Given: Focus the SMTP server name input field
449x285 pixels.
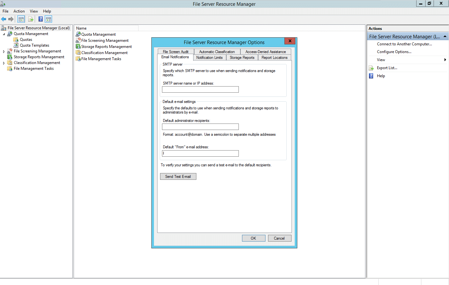Looking at the screenshot, I should pos(200,89).
